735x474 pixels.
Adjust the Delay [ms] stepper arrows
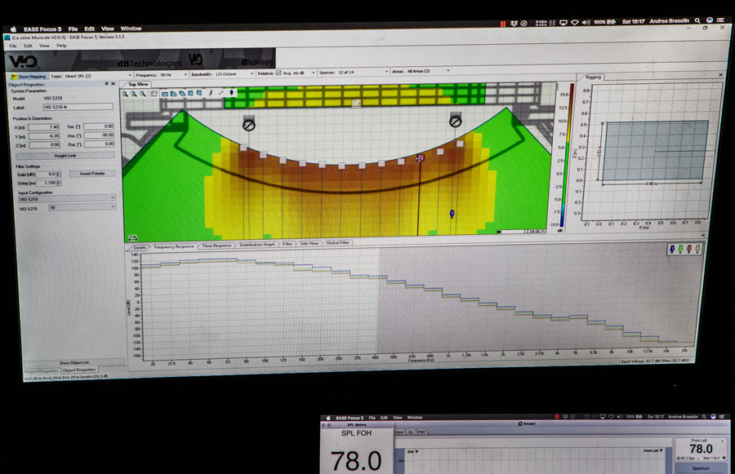[x=58, y=183]
